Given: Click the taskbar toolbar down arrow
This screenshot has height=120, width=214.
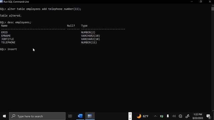Looking at the screenshot, I should 130,118.
